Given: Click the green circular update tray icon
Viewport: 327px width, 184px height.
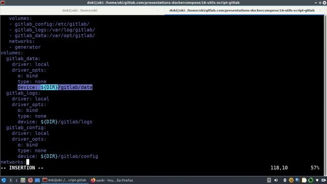Looking at the screenshot, I should pos(311,180).
